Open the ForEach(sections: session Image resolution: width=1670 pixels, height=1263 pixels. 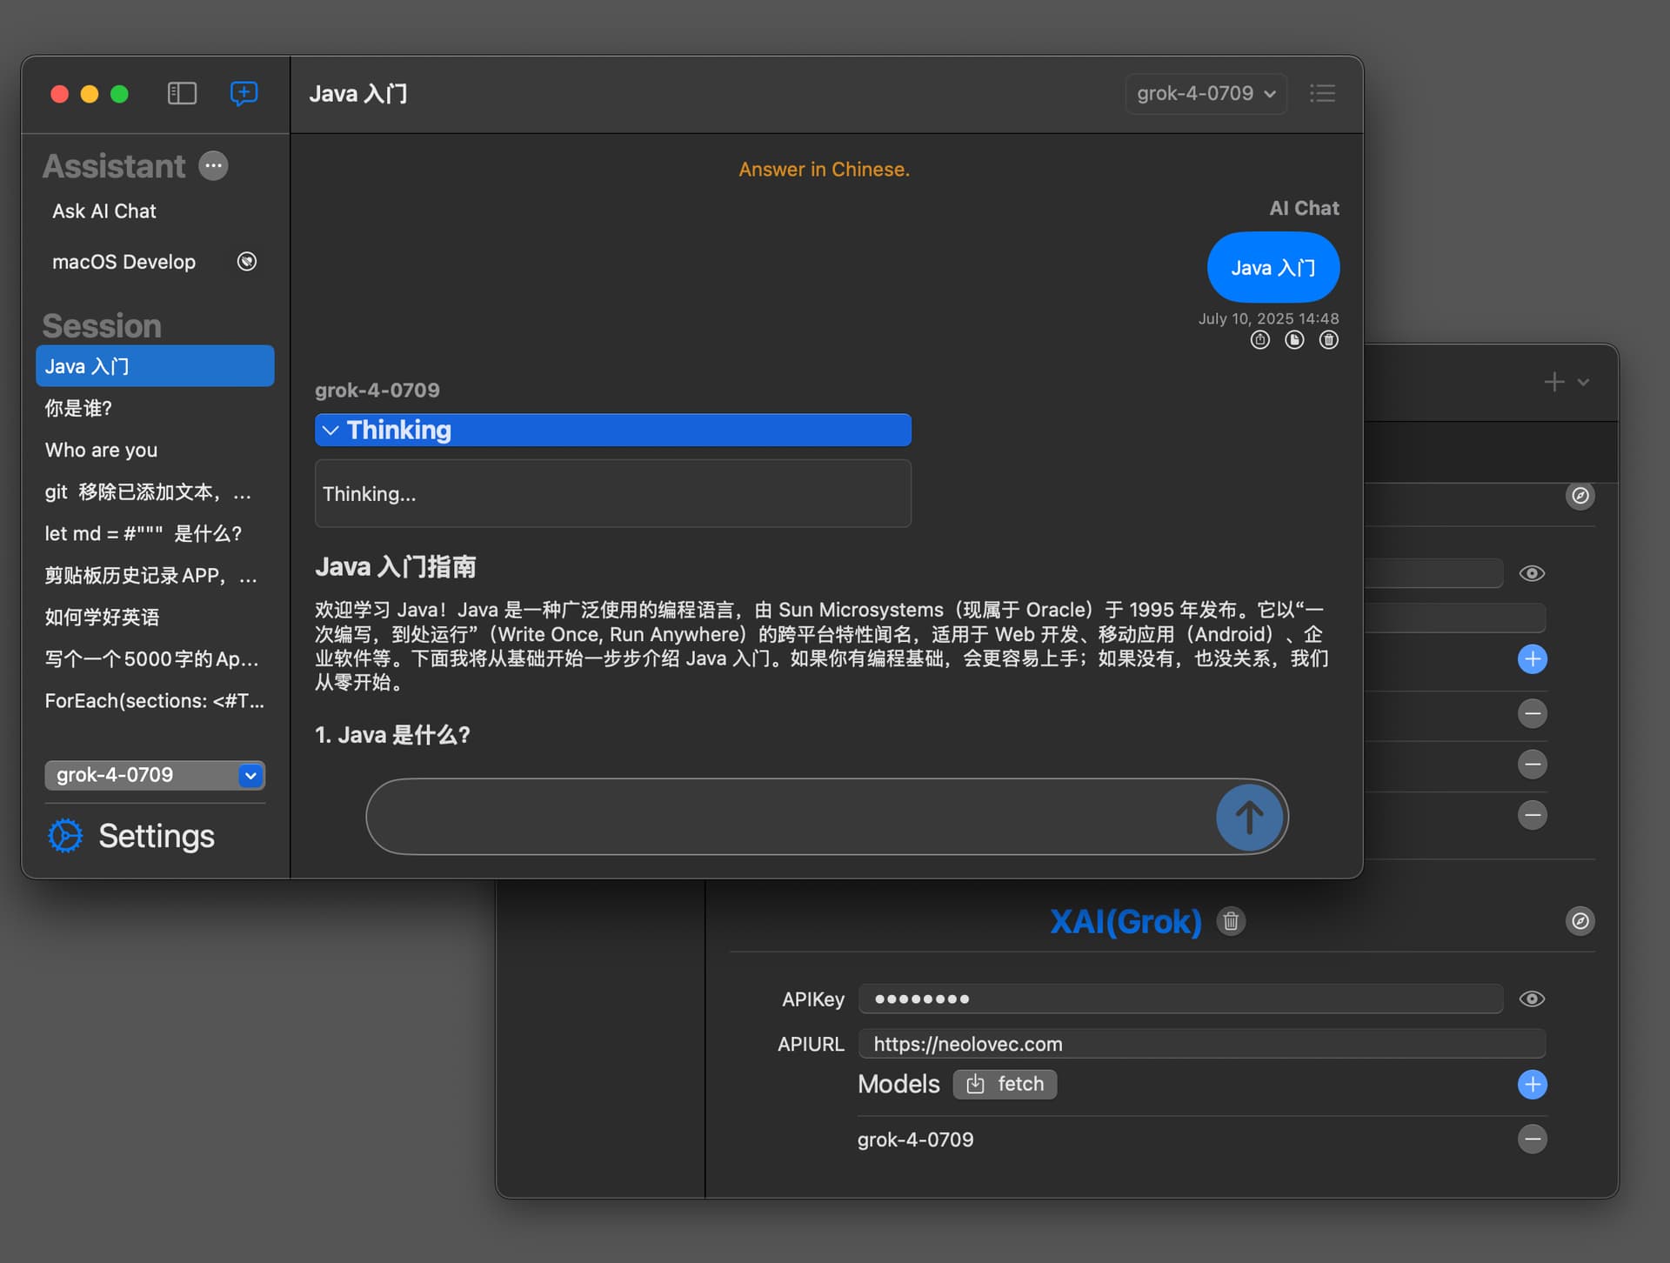(155, 701)
